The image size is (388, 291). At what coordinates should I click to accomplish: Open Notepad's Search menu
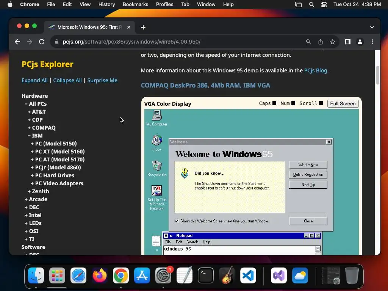click(192, 242)
